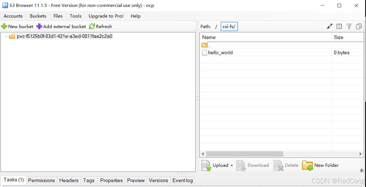366x187 pixels.
Task: Click the toolbar overflow arrow at right
Action: pos(362,170)
